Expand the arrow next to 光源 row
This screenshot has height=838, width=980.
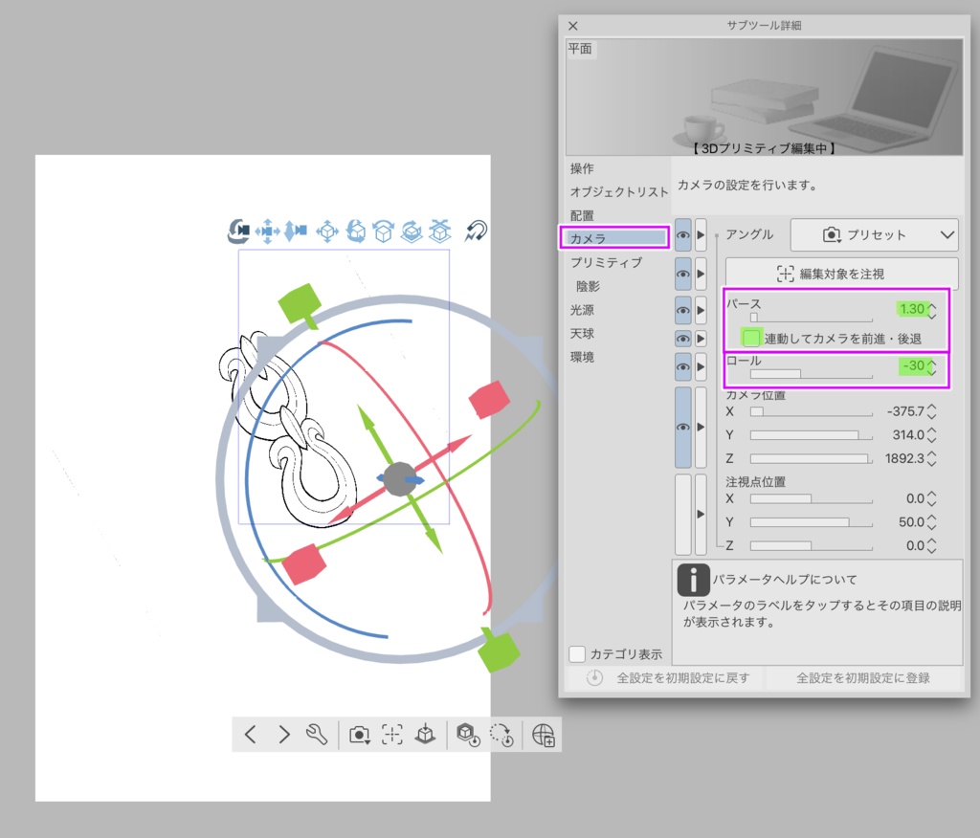tap(701, 310)
